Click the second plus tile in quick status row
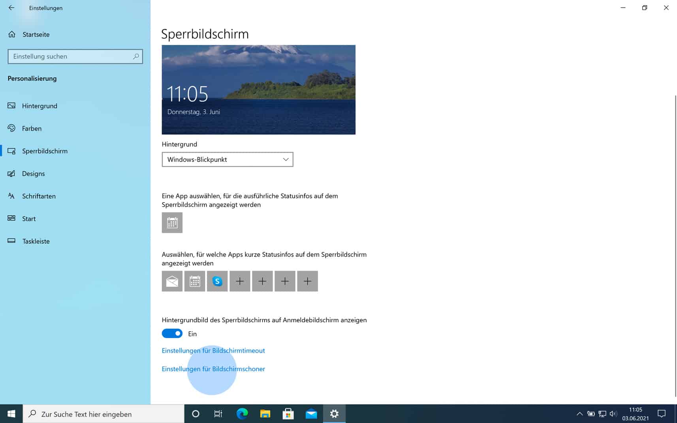This screenshot has width=677, height=423. (262, 281)
